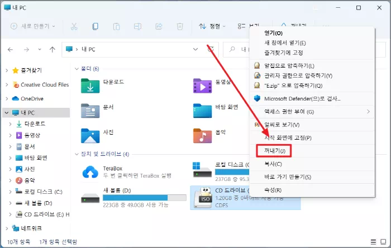Select 바탕 화면 in the sidebar tree
This screenshot has width=391, height=248.
tap(36, 158)
